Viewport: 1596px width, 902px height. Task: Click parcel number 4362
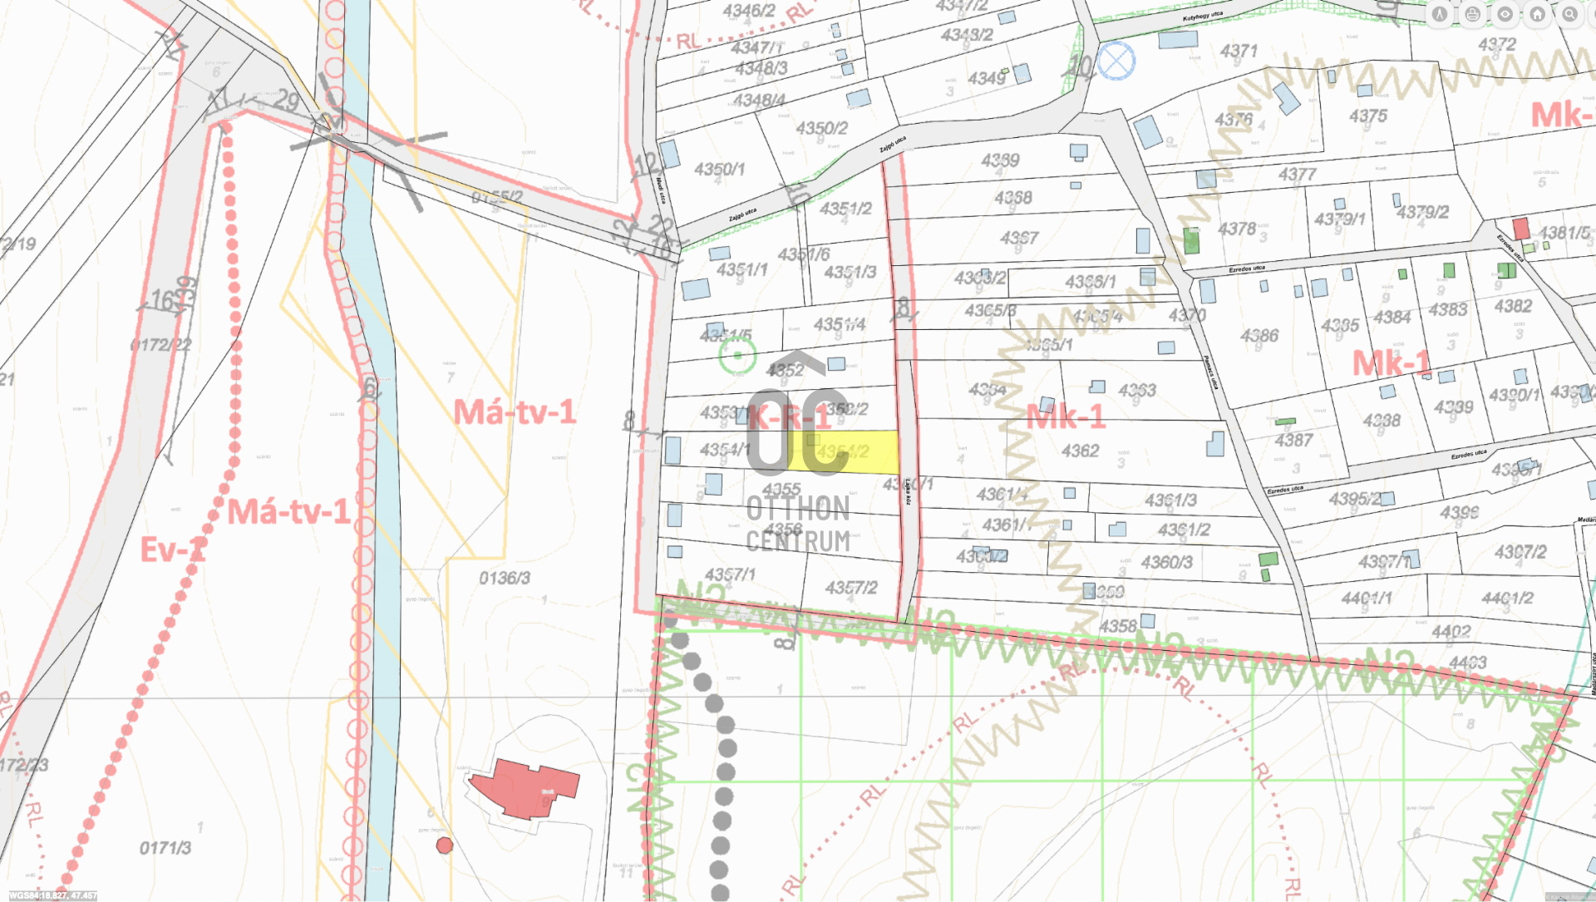click(1080, 451)
